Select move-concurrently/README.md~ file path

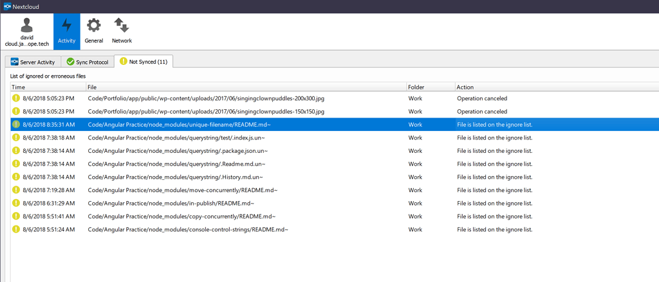182,190
